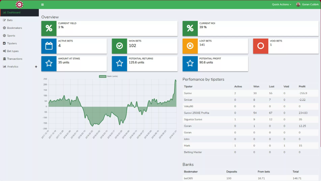Click the Lost column header
Image resolution: width=321 pixels, height=181 pixels.
pos(272,87)
